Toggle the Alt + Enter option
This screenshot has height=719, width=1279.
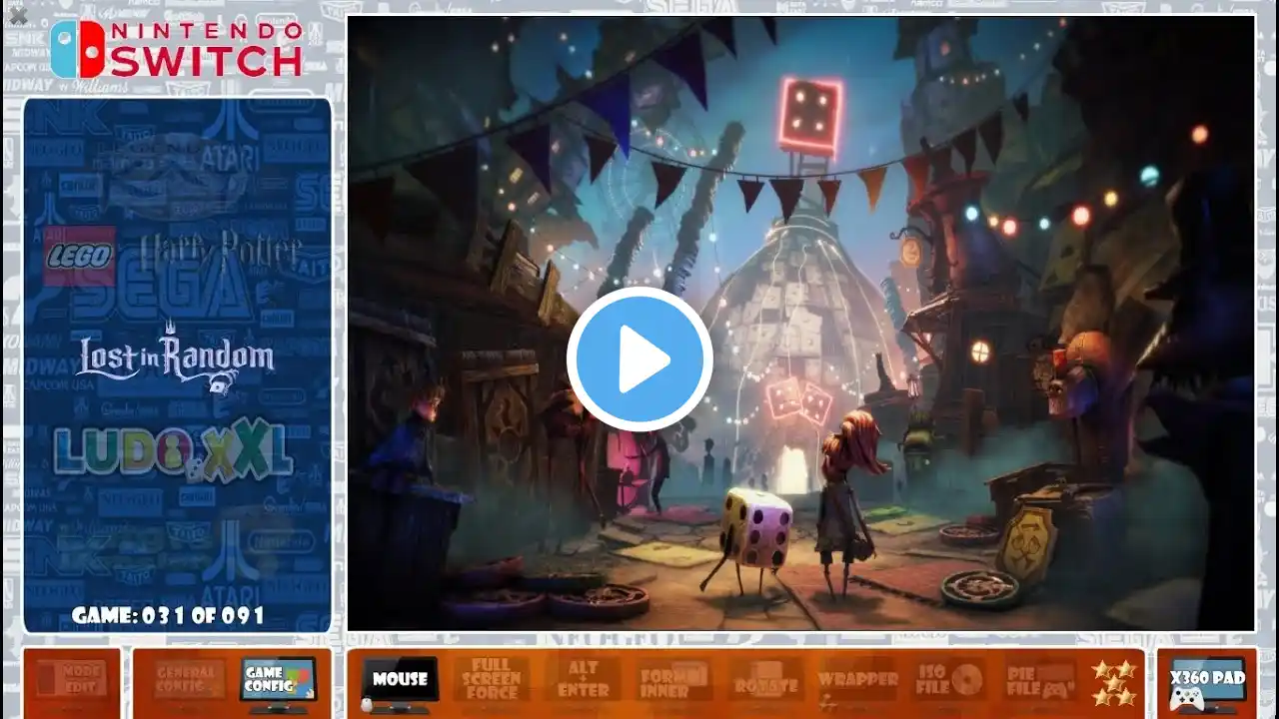point(583,679)
